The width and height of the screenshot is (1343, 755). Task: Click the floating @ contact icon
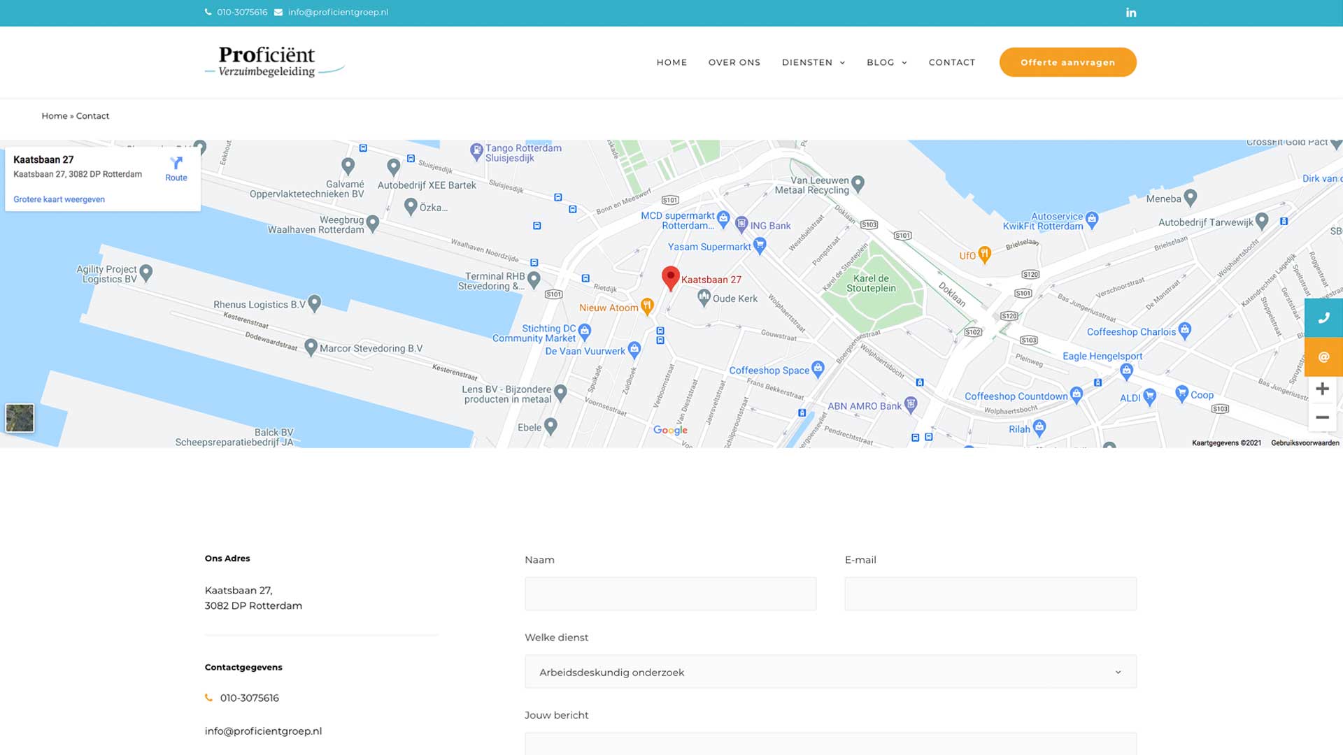(x=1323, y=357)
